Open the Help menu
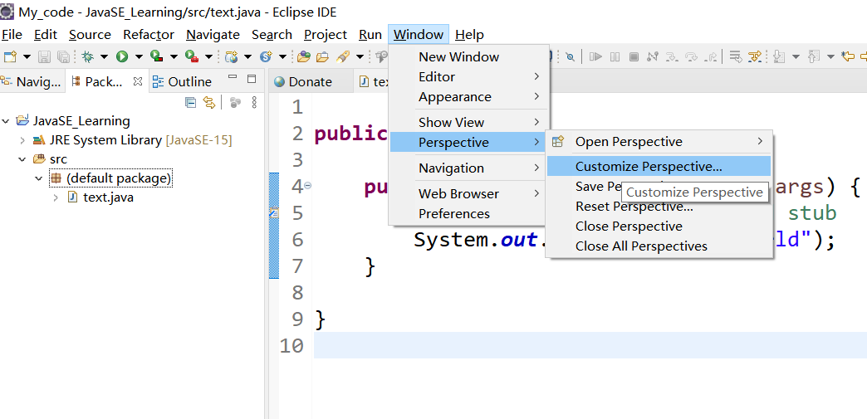The width and height of the screenshot is (867, 419). click(x=469, y=35)
